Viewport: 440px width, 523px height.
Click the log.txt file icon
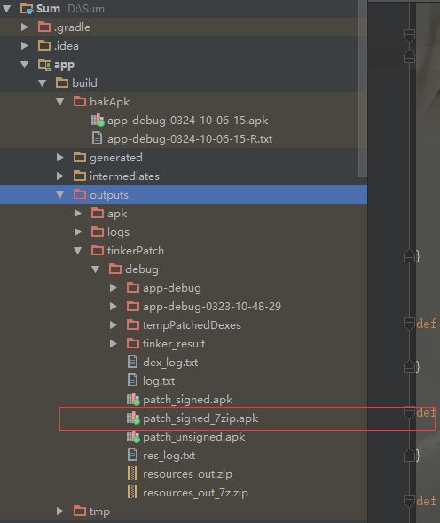pyautogui.click(x=133, y=380)
